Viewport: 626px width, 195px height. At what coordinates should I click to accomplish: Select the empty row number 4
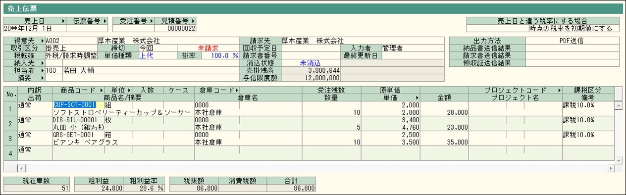coord(10,153)
